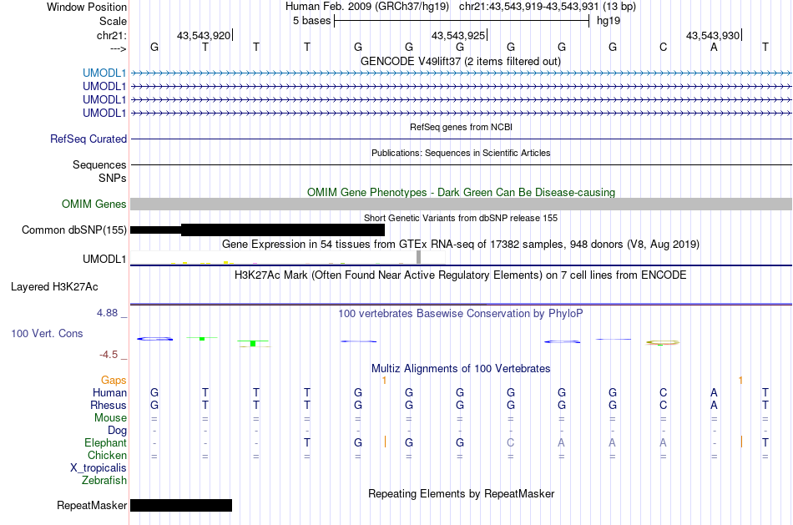
Task: Click the Human row's A base
Action: click(714, 392)
